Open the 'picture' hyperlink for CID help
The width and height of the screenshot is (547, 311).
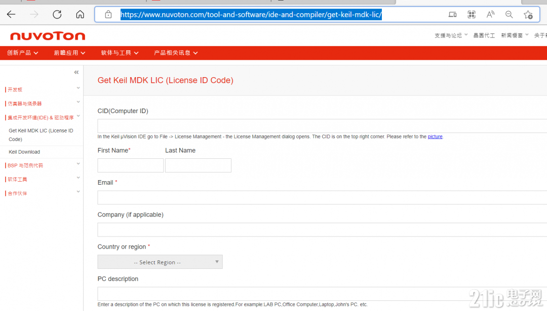click(x=435, y=136)
